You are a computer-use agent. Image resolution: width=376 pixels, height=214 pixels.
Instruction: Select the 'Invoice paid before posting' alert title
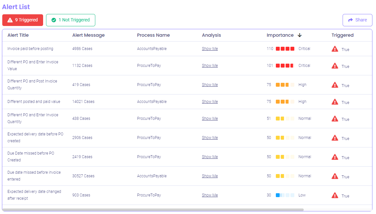pos(30,48)
